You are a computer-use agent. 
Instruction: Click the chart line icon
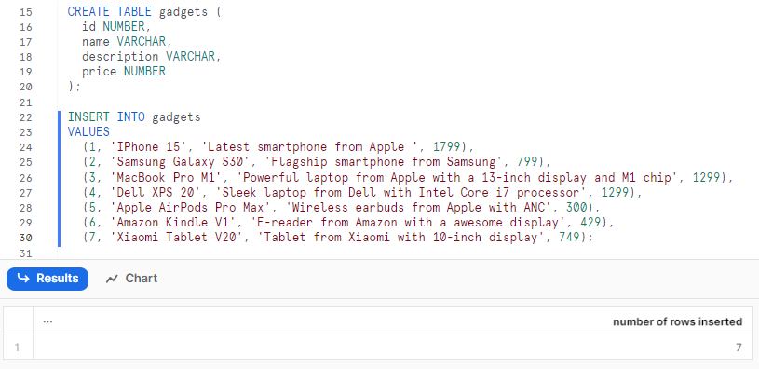tap(112, 279)
